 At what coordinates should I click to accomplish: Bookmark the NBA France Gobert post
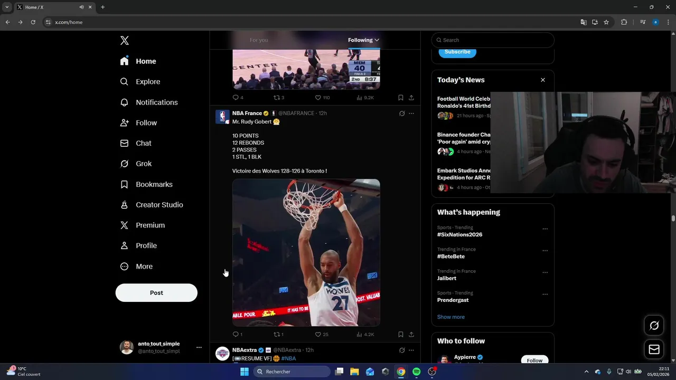(401, 334)
